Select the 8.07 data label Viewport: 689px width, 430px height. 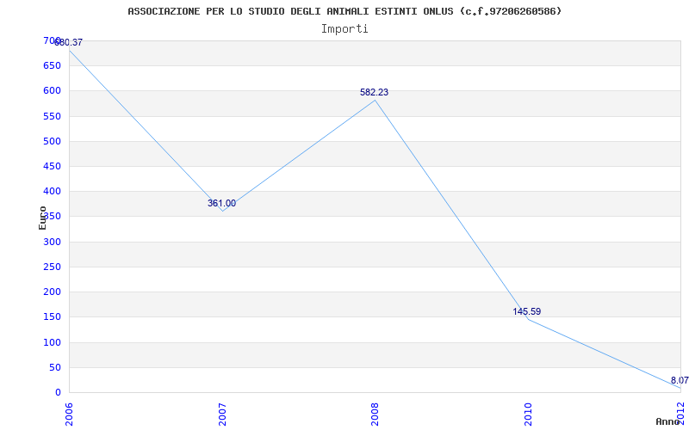click(680, 380)
